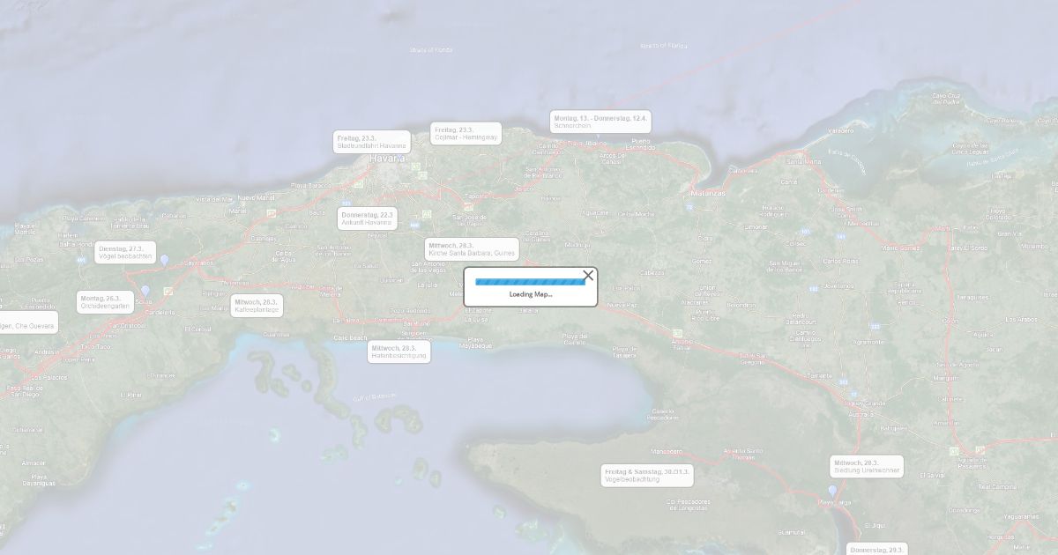
Task: Click the Hafenbesichtigung label
Action: point(399,351)
